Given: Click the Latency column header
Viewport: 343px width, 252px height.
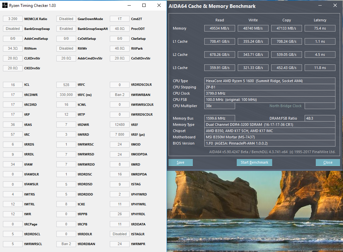Looking at the screenshot, I should pyautogui.click(x=320, y=20).
